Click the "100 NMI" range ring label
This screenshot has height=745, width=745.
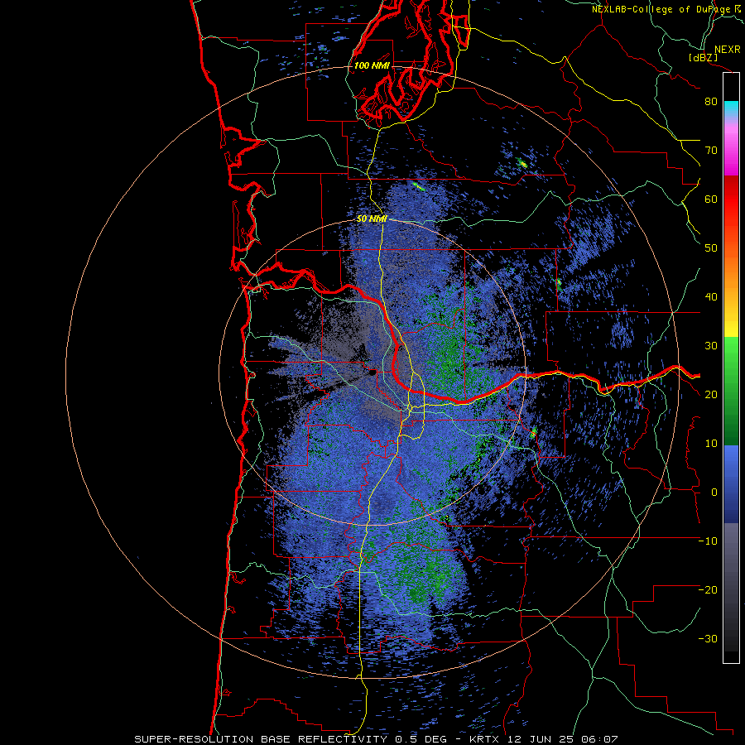[372, 65]
